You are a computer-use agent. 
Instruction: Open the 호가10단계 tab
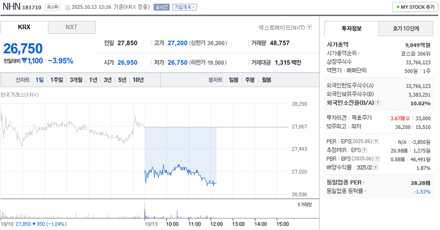(406, 28)
